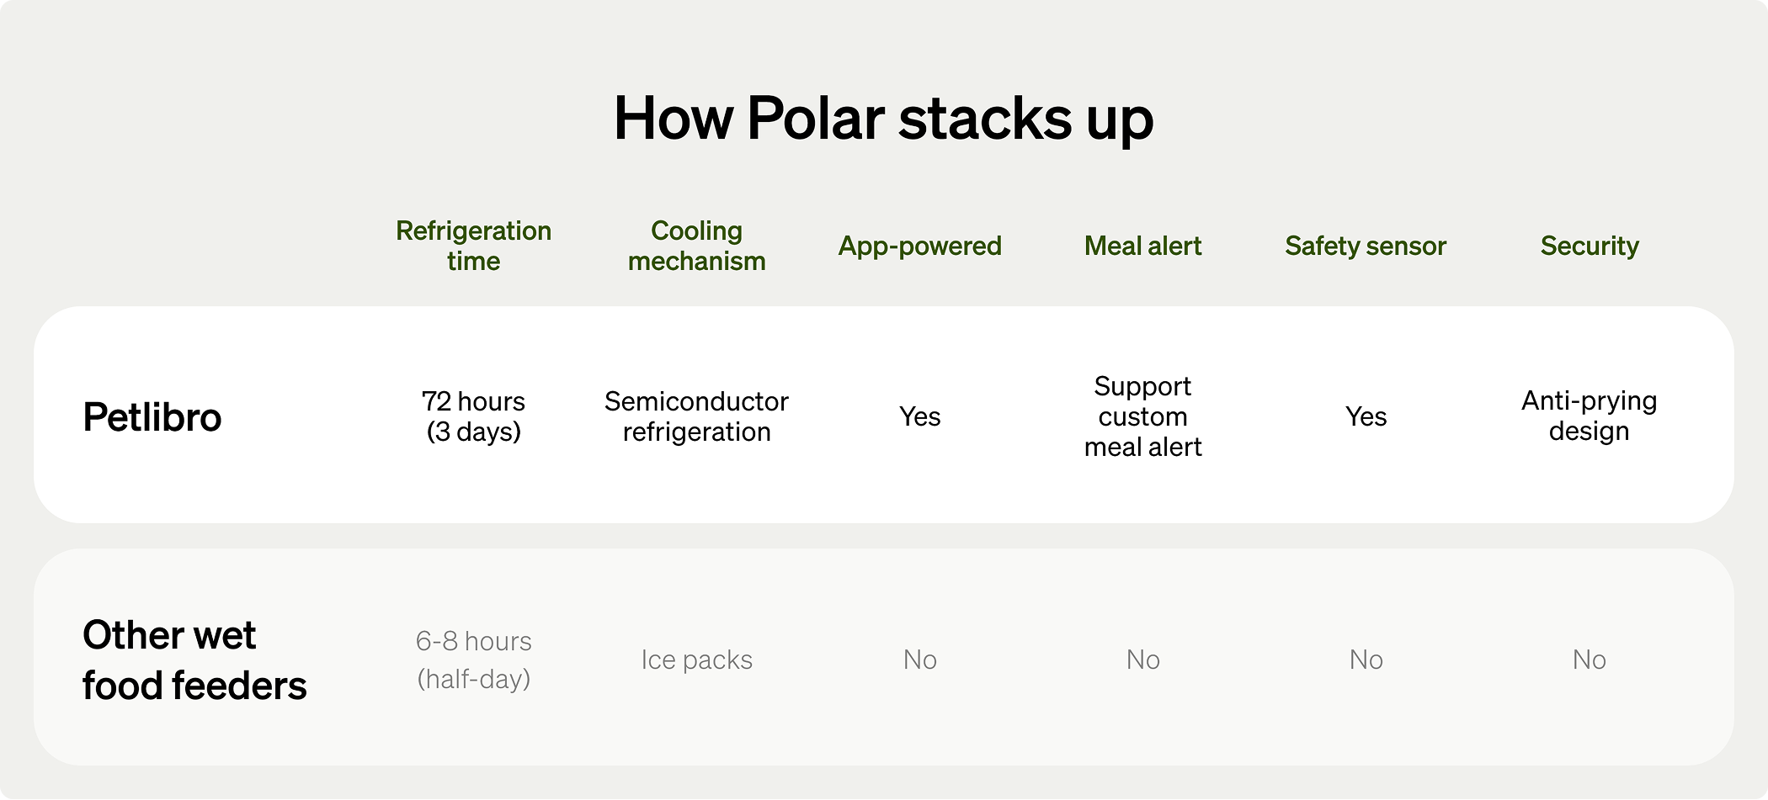Image resolution: width=1768 pixels, height=800 pixels.
Task: Select the Petlibro row label
Action: point(152,417)
